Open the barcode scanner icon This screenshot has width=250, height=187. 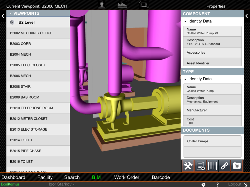pos(212,166)
